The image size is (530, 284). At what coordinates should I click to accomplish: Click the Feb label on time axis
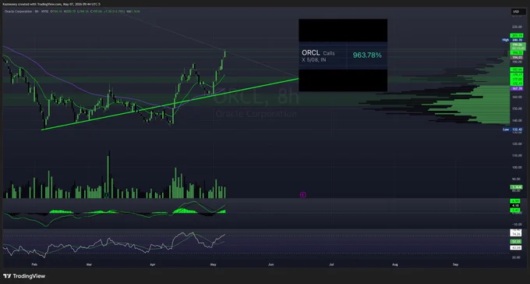(x=34, y=264)
